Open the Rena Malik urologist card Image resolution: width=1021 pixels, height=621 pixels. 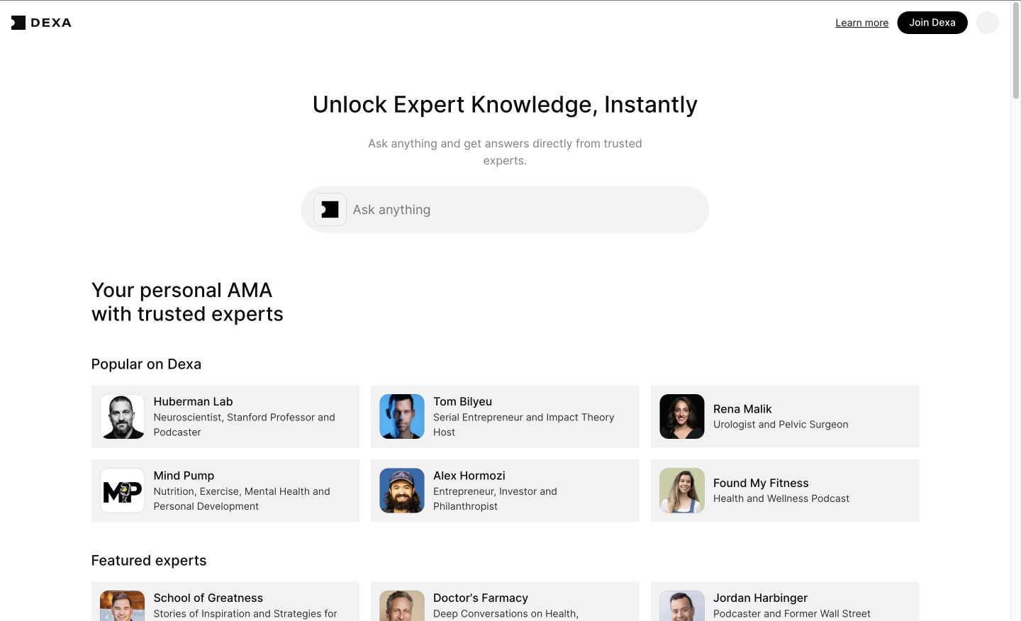pos(785,417)
